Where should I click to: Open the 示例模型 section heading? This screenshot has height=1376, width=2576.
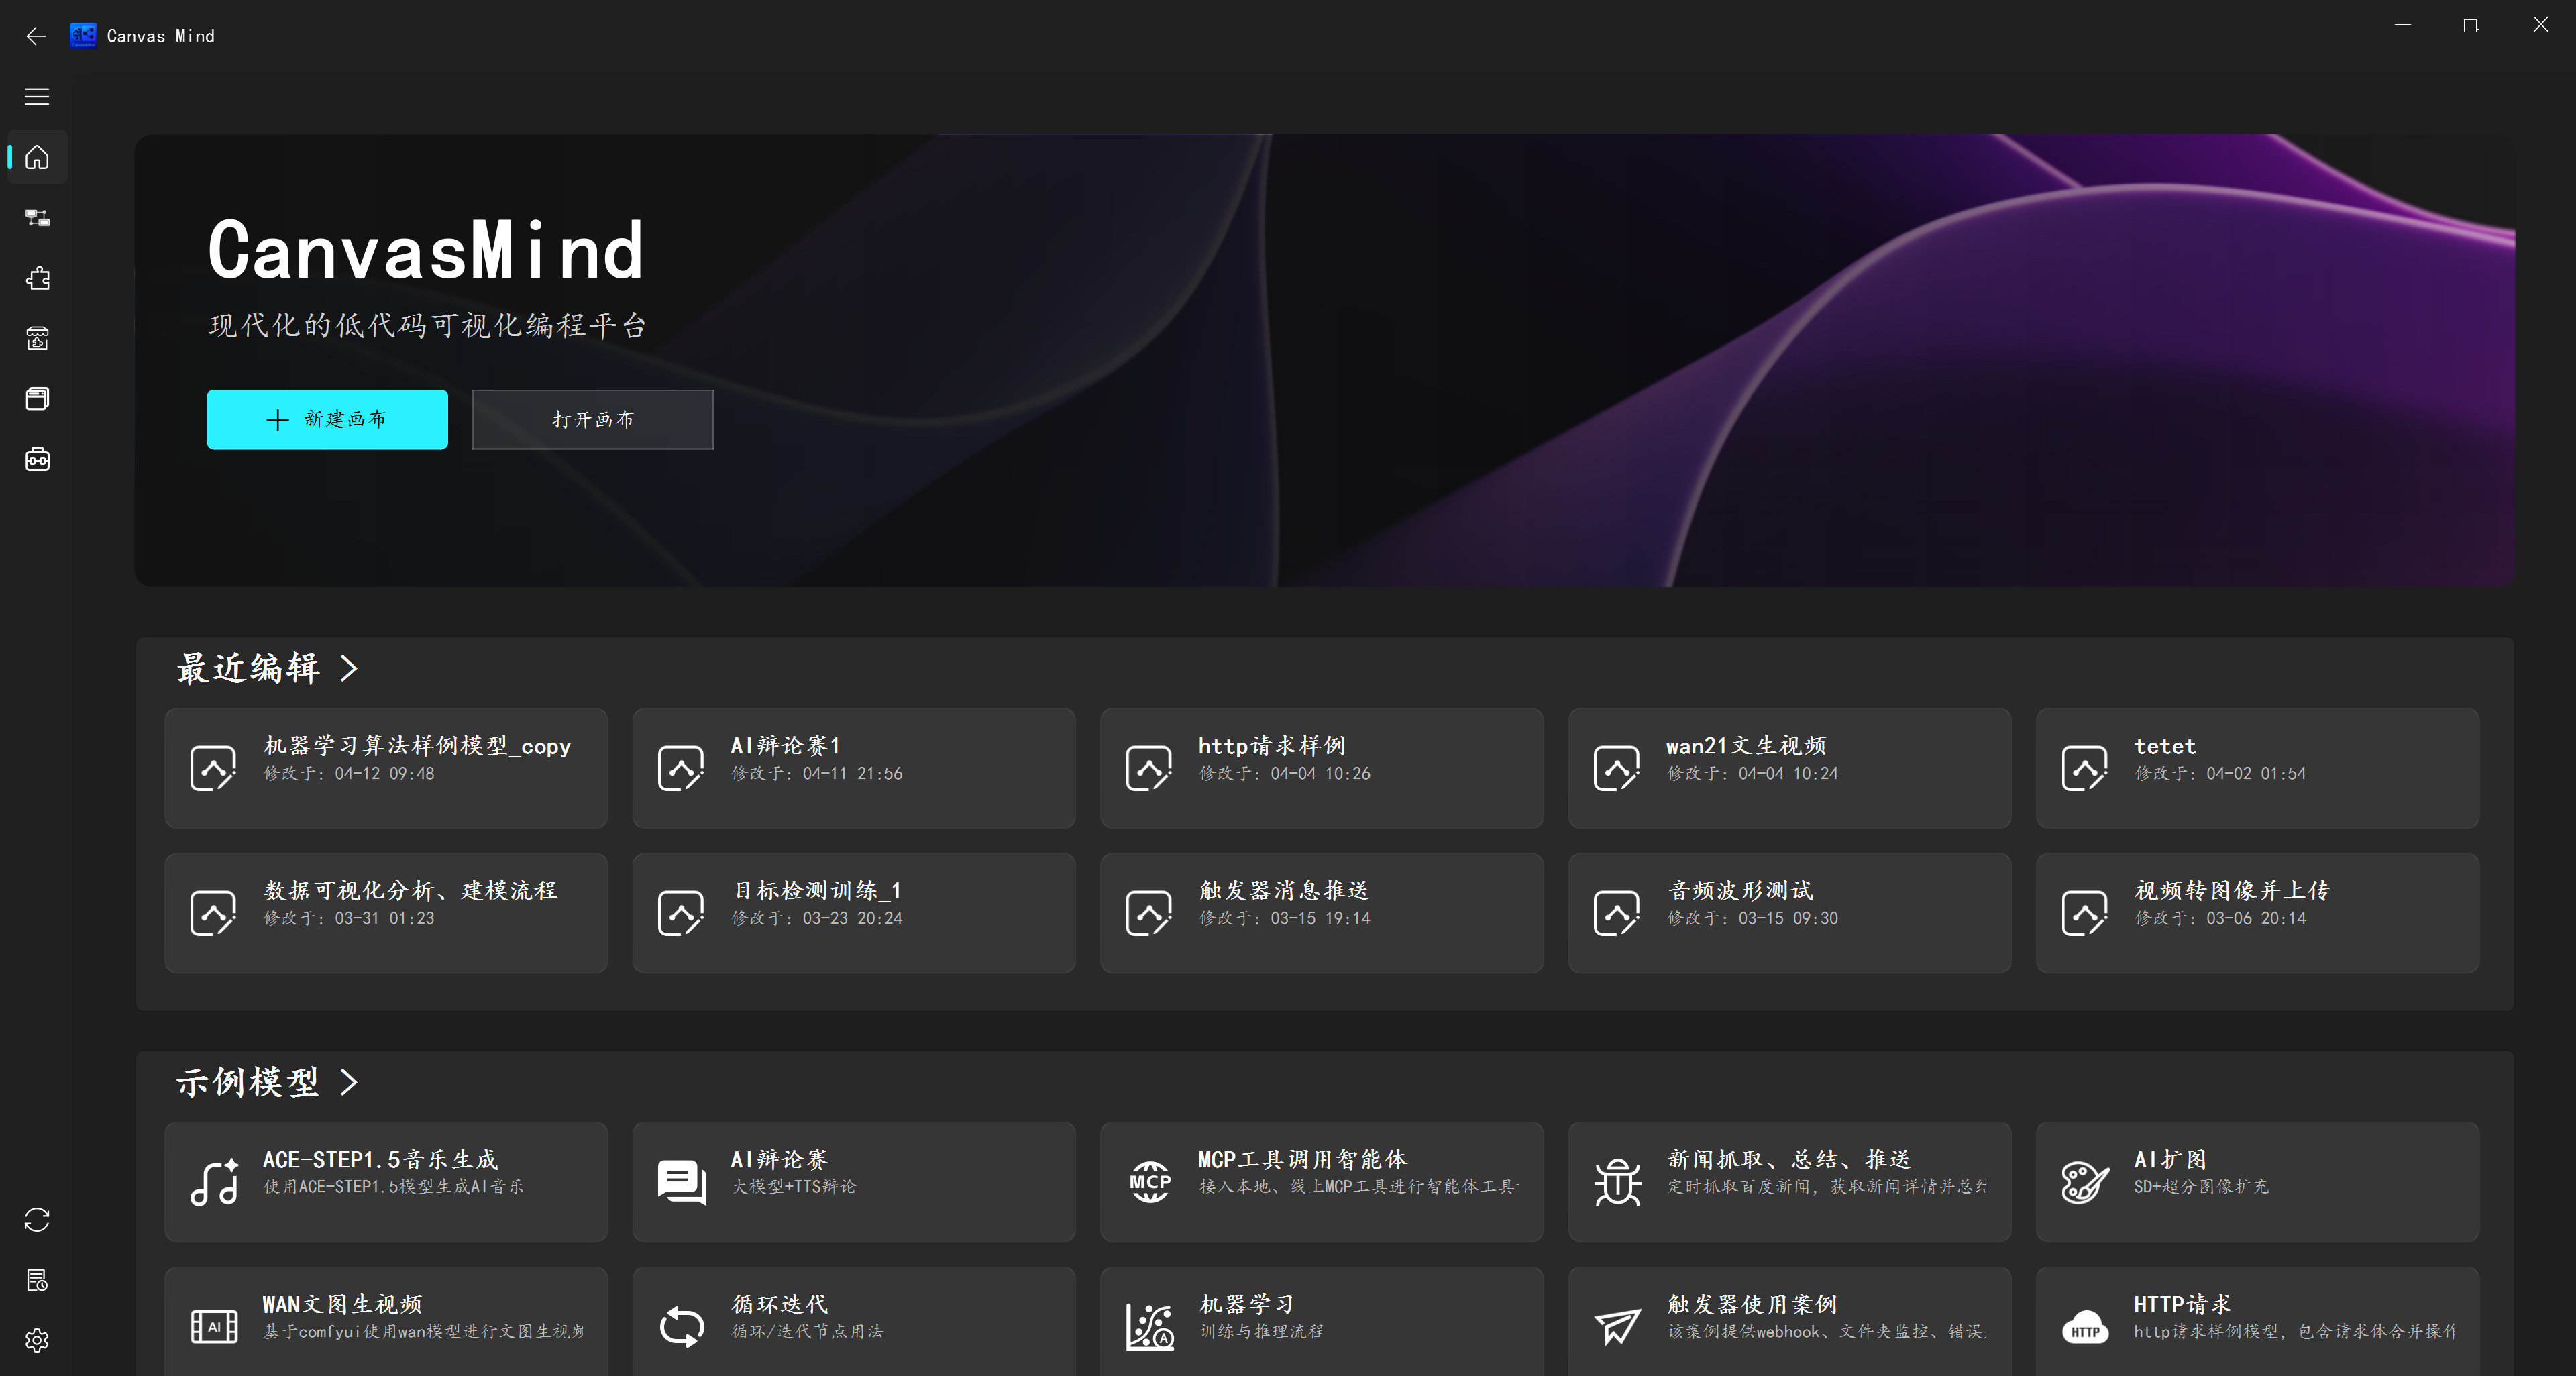click(x=248, y=1082)
